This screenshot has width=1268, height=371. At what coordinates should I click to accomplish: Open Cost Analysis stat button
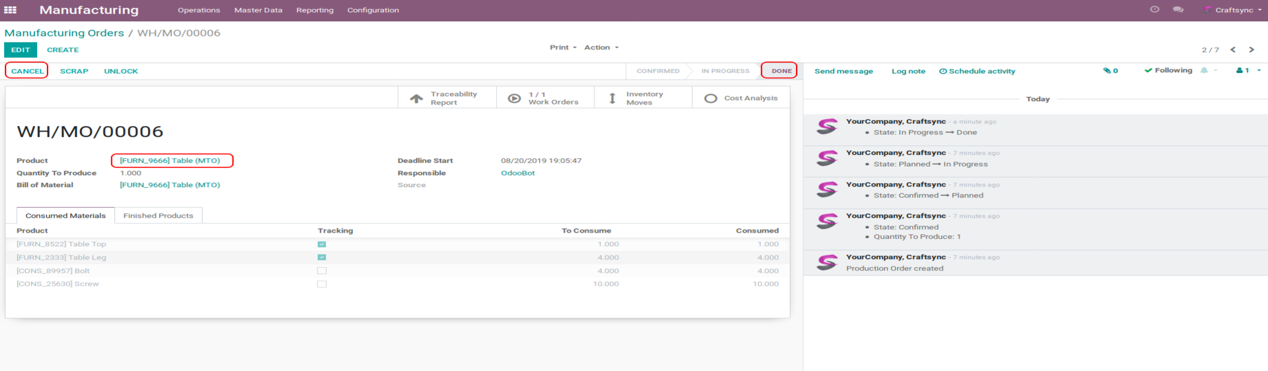pyautogui.click(x=741, y=98)
